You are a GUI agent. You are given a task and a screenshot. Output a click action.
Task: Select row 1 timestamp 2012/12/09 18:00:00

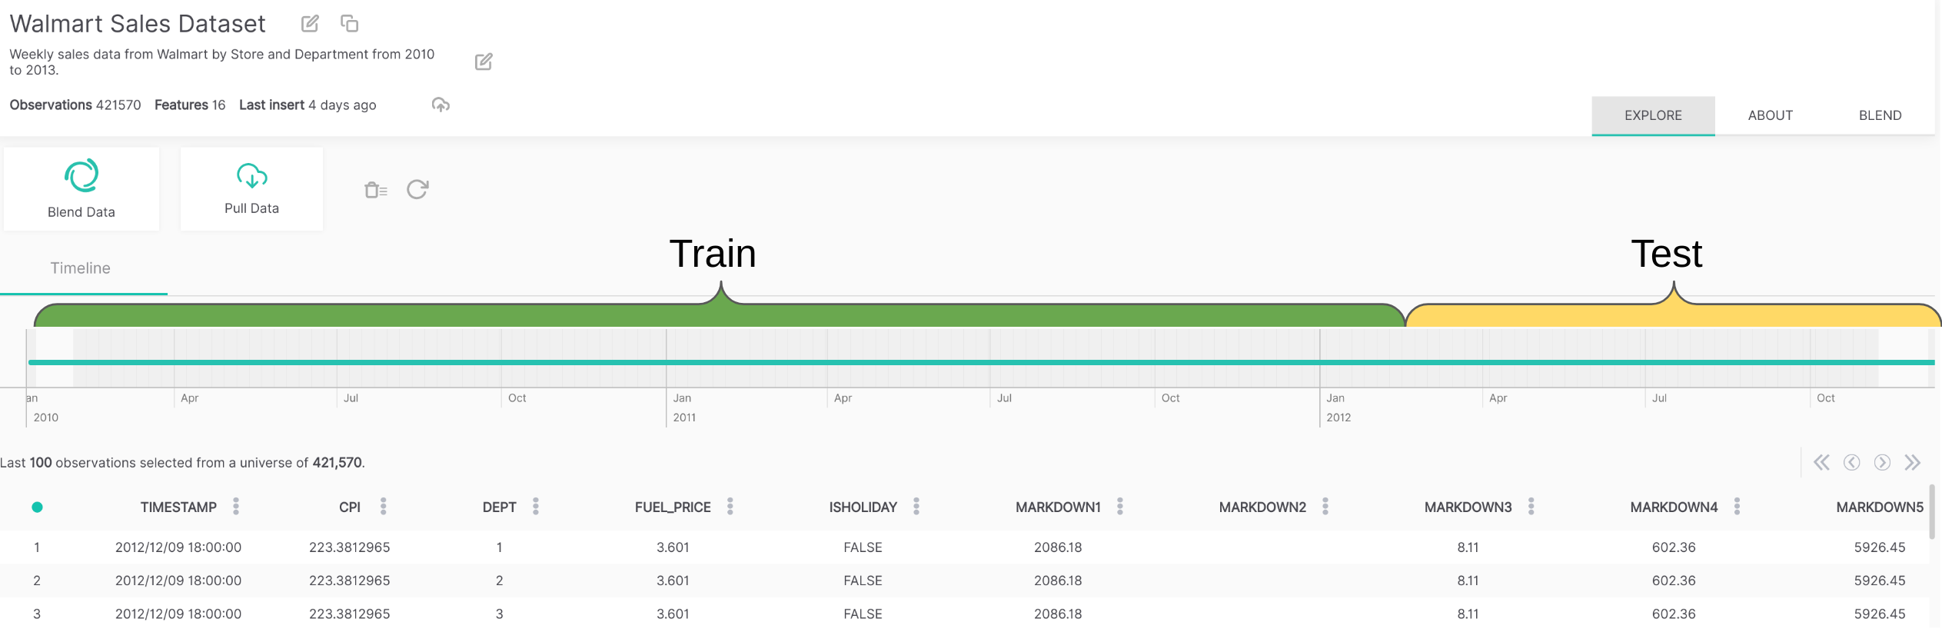click(x=178, y=547)
